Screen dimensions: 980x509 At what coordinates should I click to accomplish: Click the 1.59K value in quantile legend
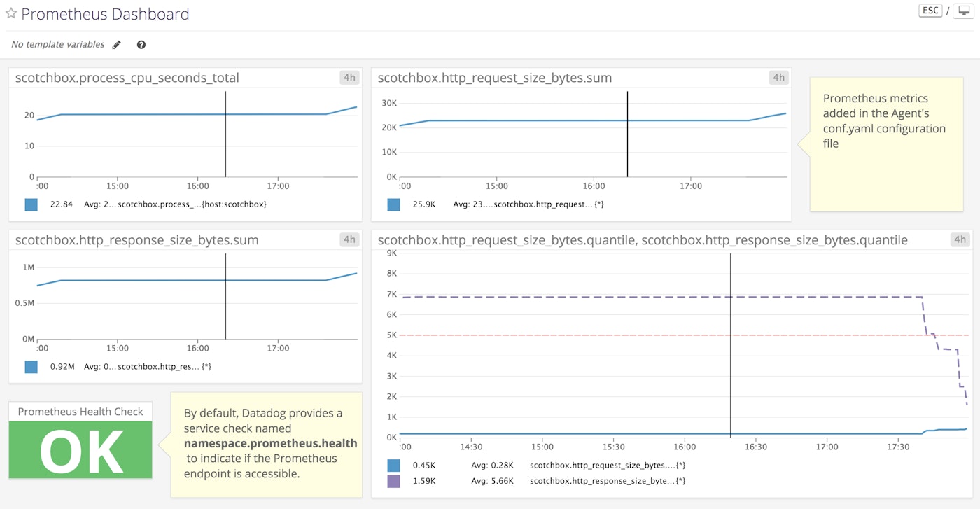click(x=425, y=481)
